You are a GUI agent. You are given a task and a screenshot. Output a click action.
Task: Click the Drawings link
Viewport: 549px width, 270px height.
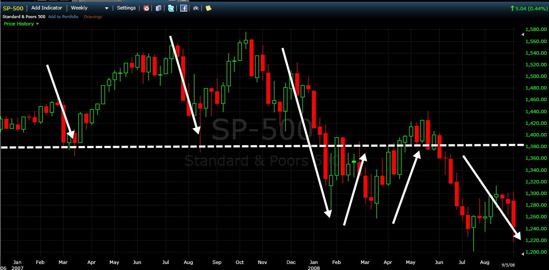click(93, 17)
